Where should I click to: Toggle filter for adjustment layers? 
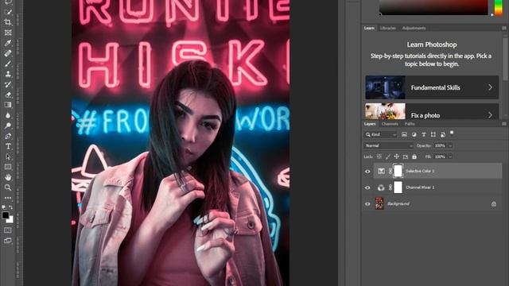coord(414,134)
